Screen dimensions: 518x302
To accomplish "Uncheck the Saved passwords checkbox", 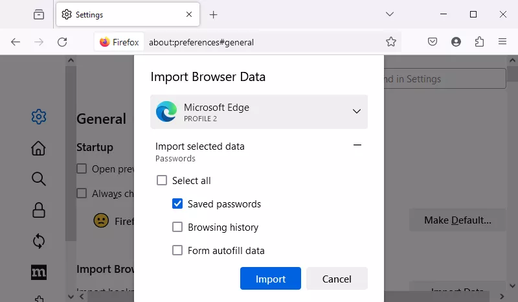I will (177, 203).
